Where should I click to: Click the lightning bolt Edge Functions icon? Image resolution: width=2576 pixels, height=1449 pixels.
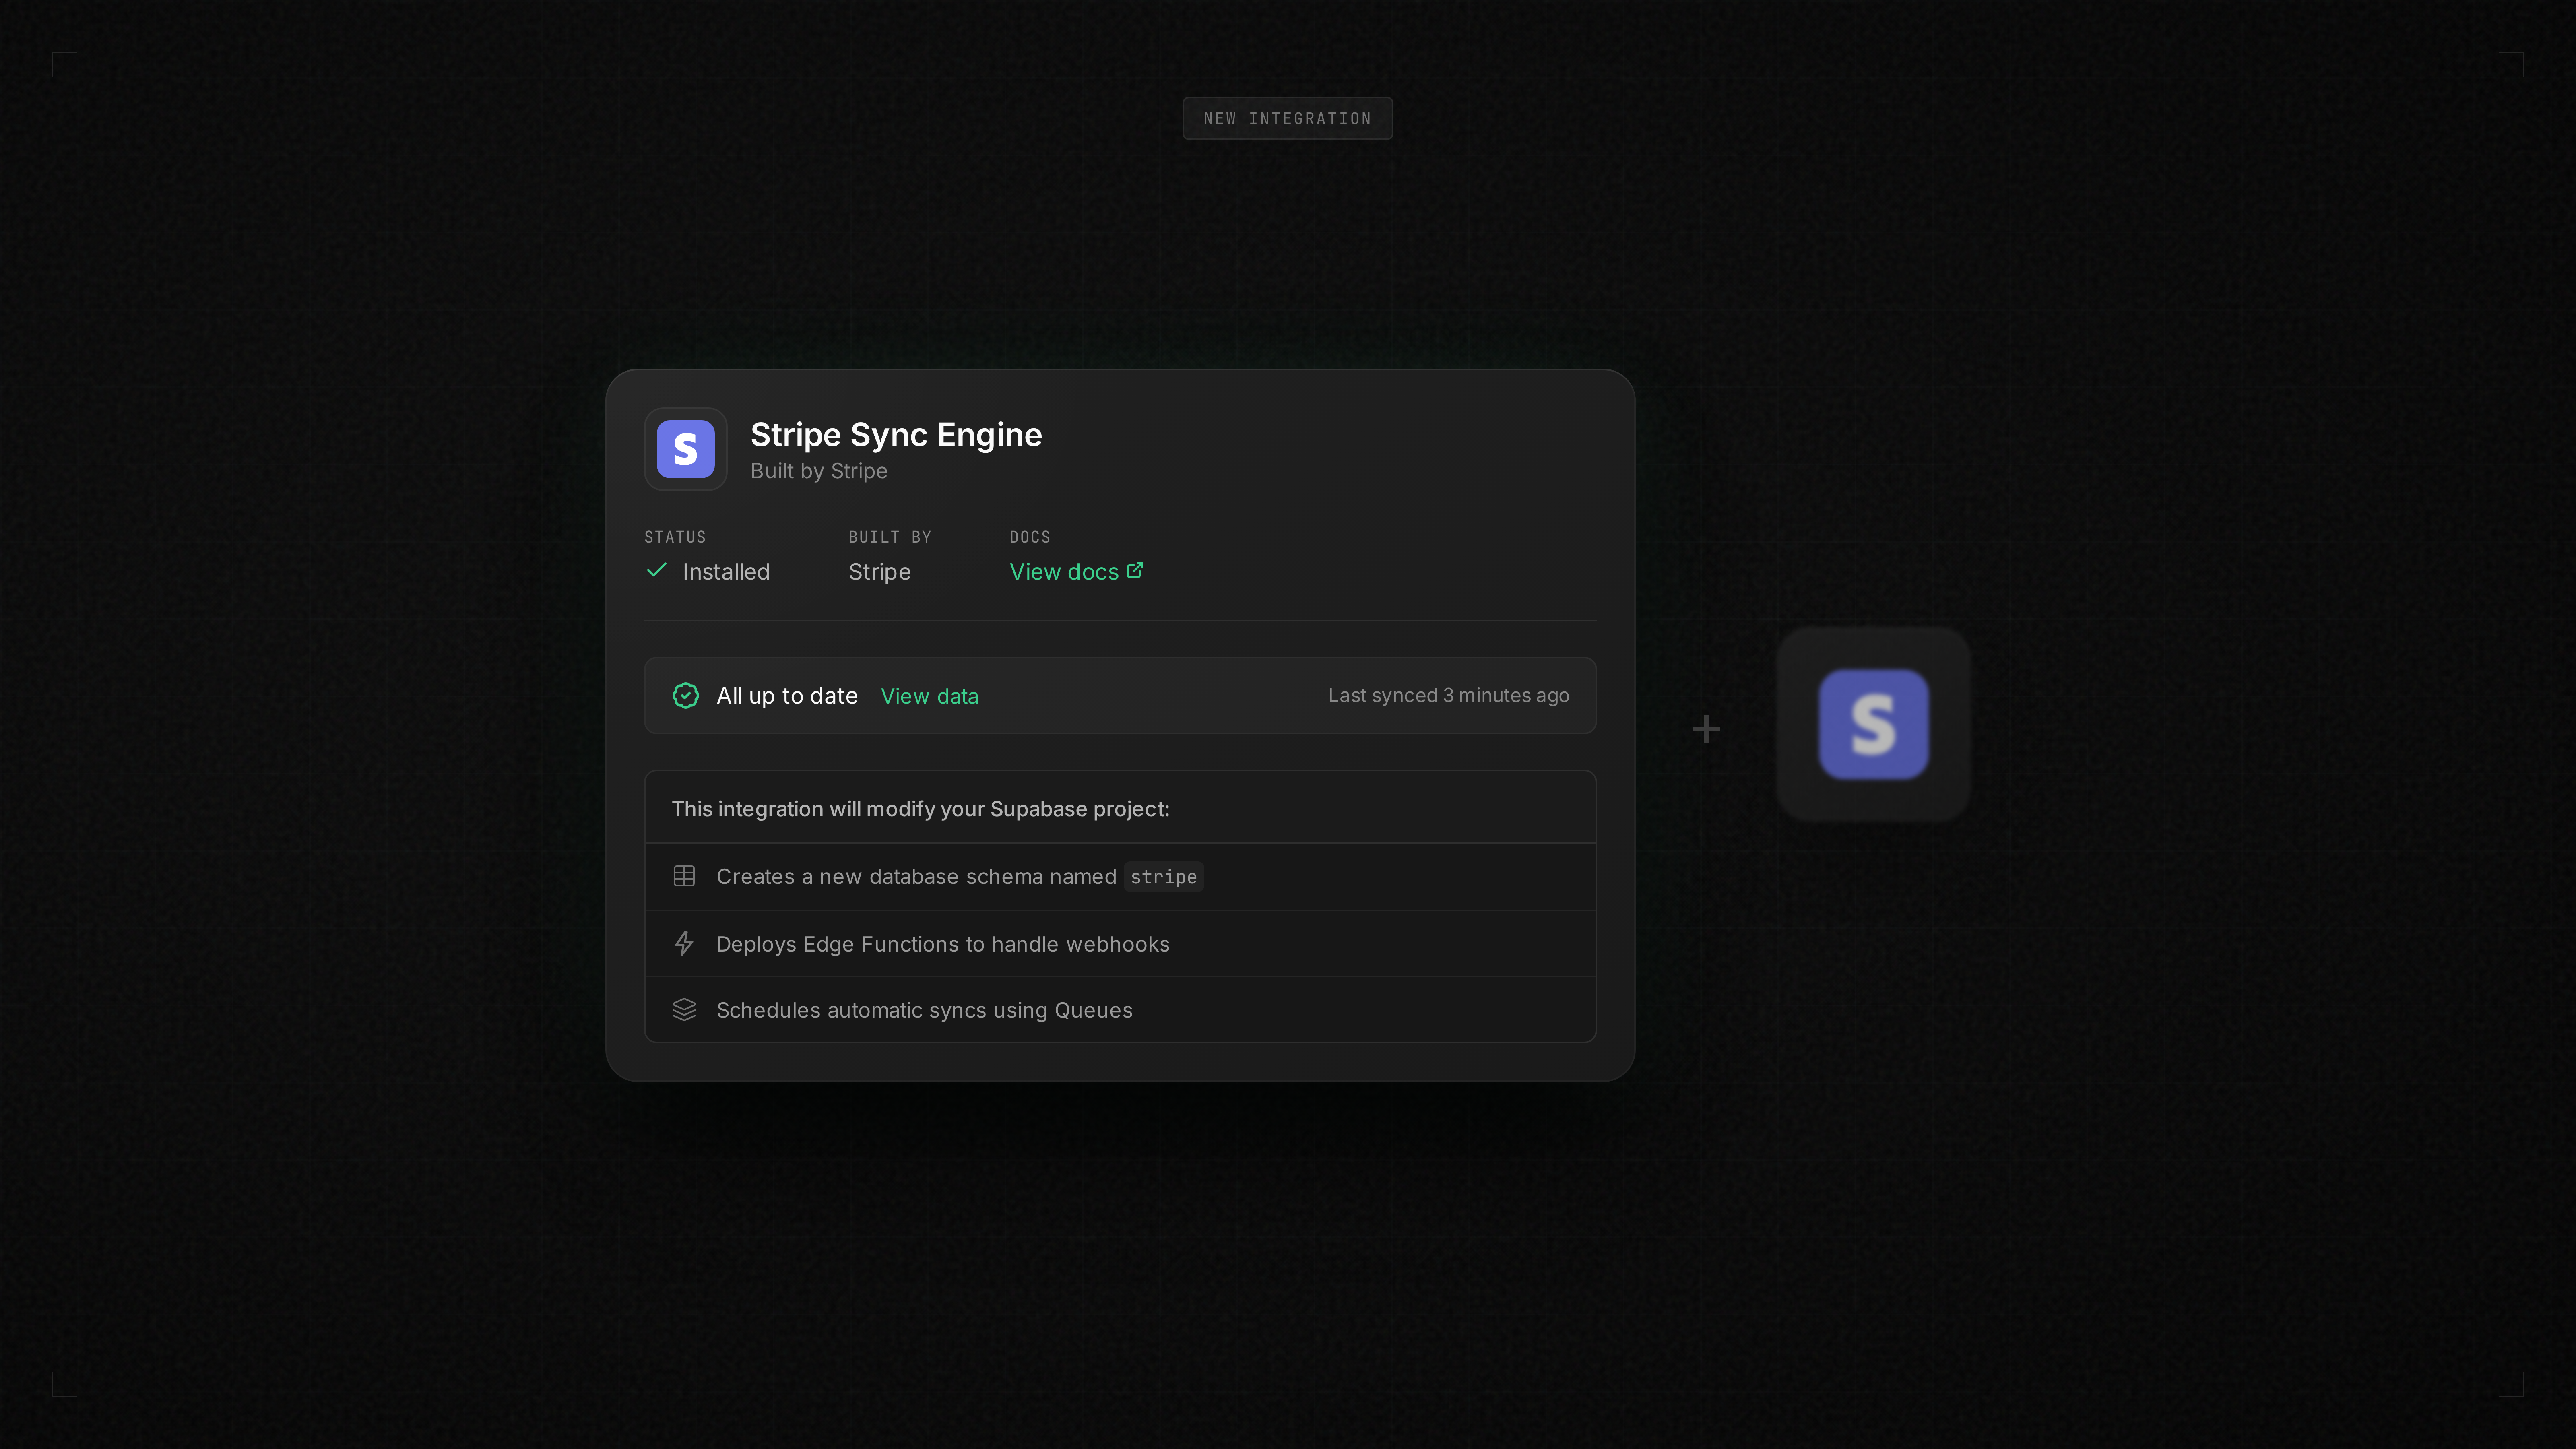tap(684, 943)
